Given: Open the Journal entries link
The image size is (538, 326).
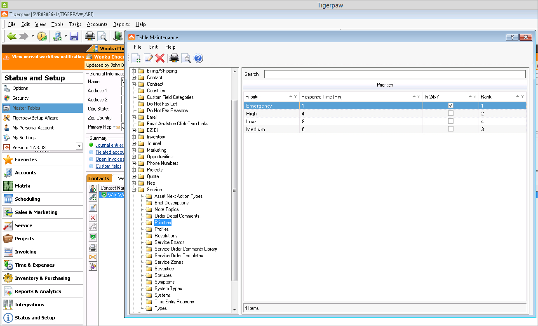Looking at the screenshot, I should tap(109, 145).
